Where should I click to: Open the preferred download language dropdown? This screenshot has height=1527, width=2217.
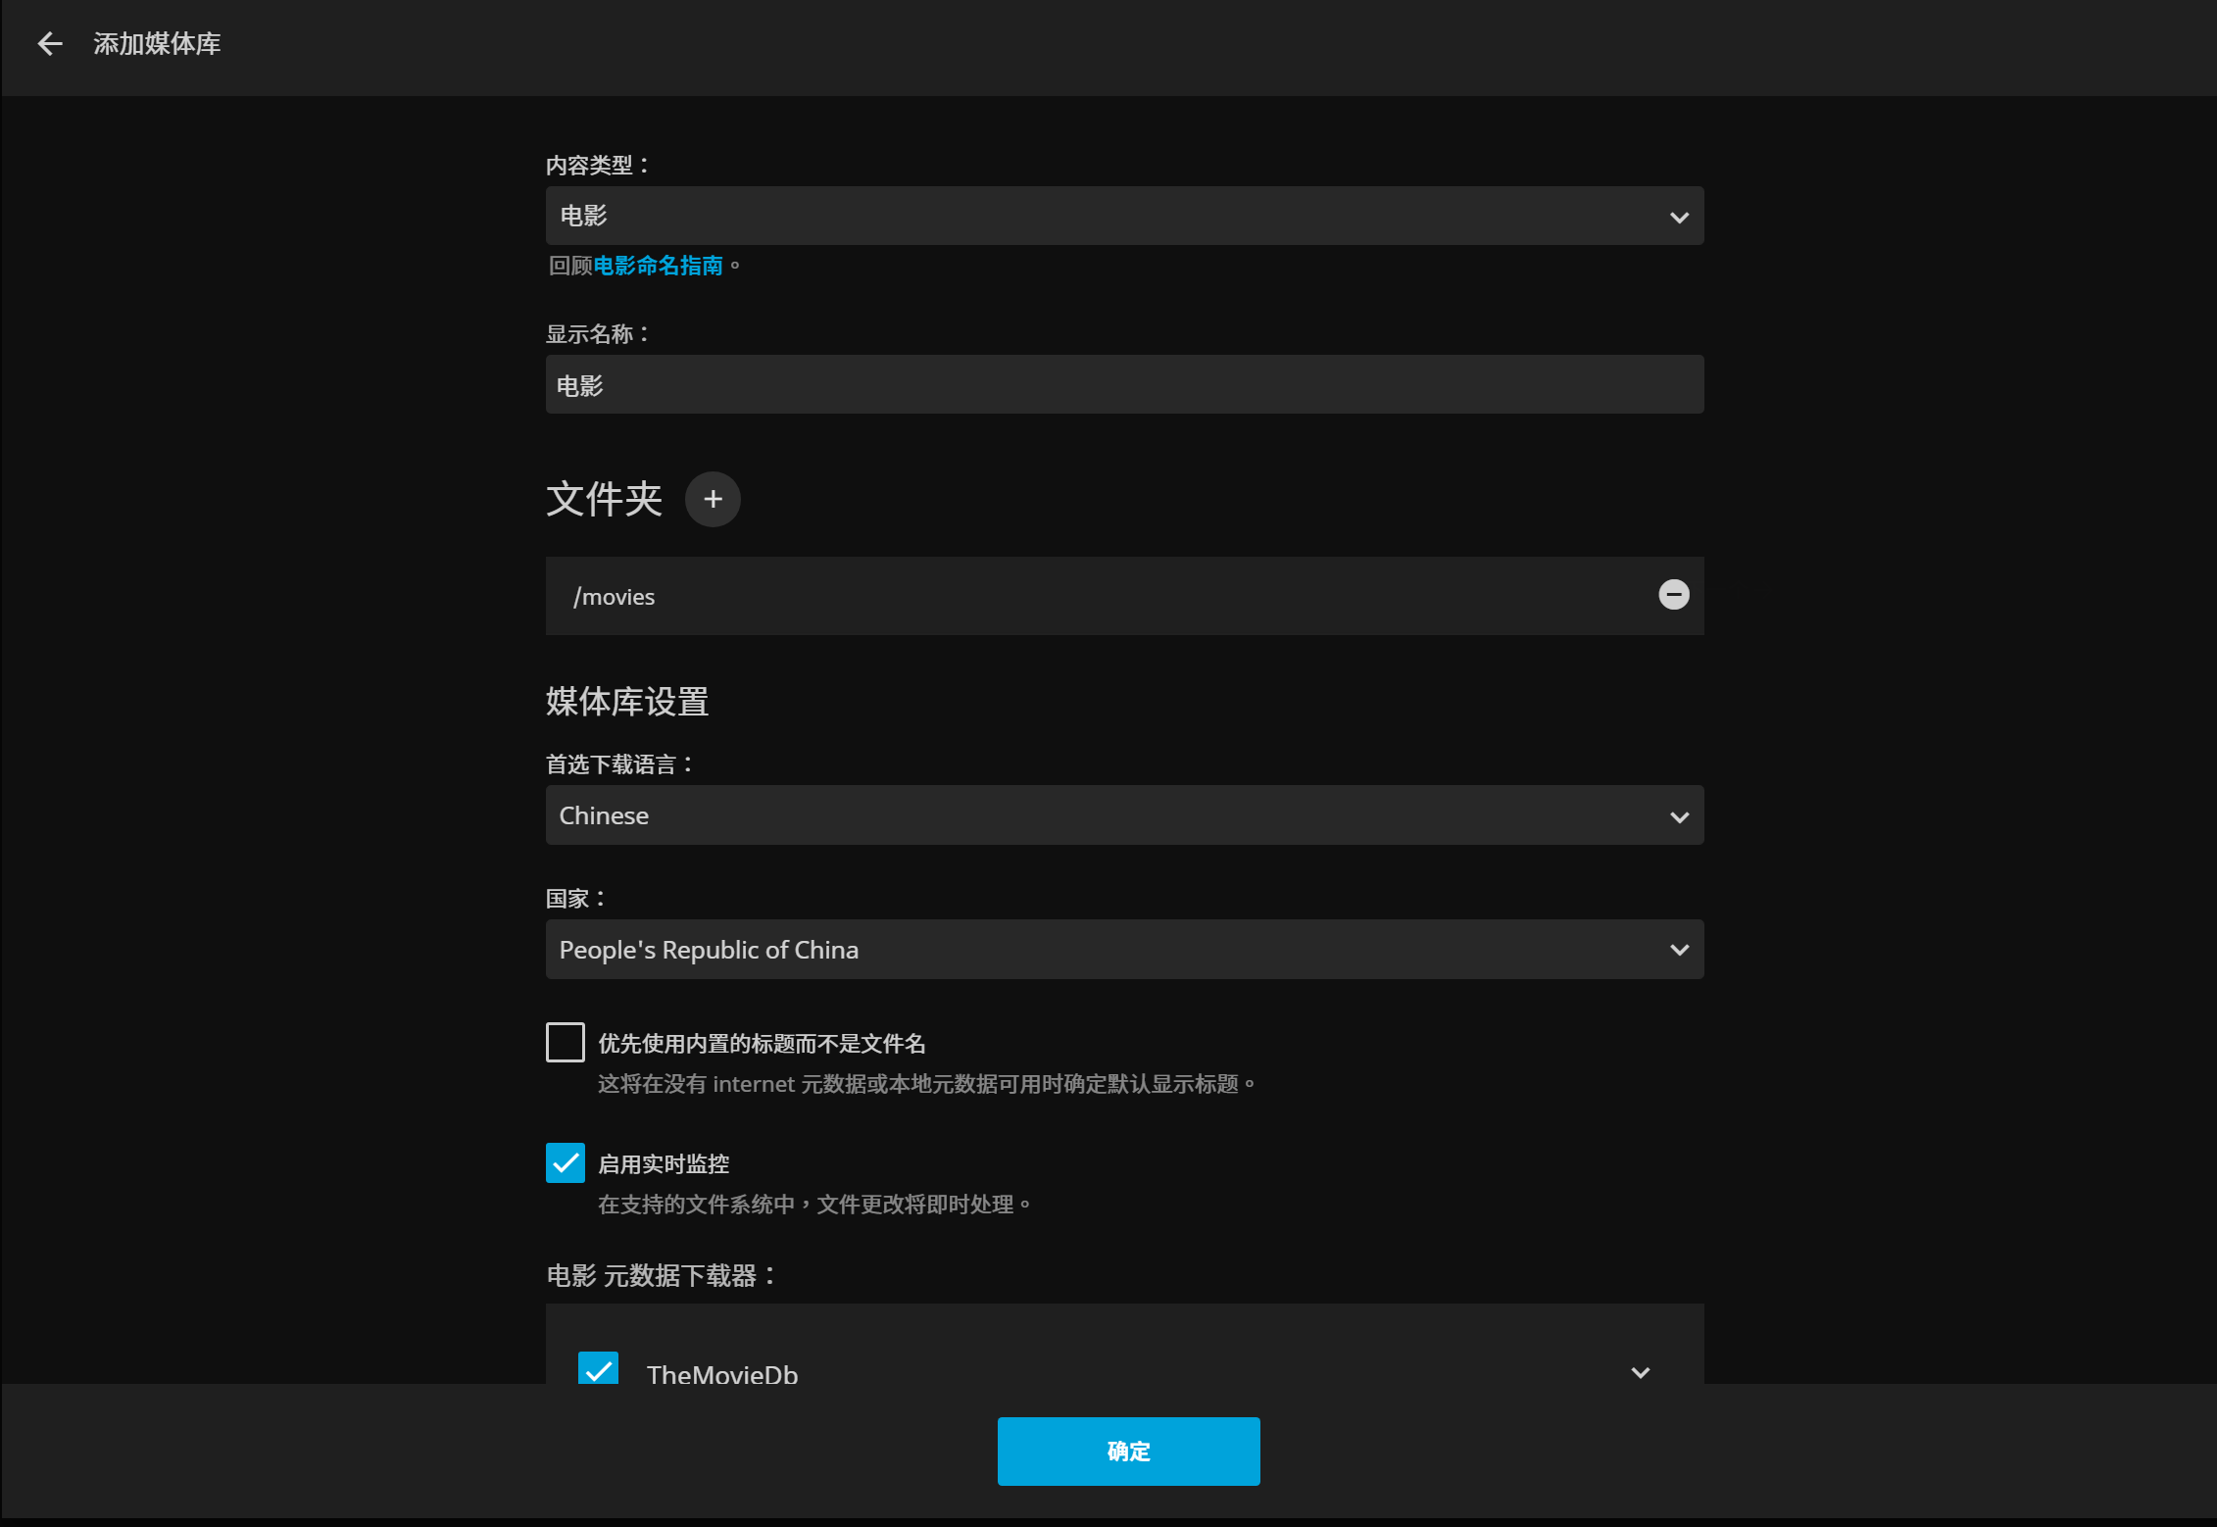coord(1078,816)
